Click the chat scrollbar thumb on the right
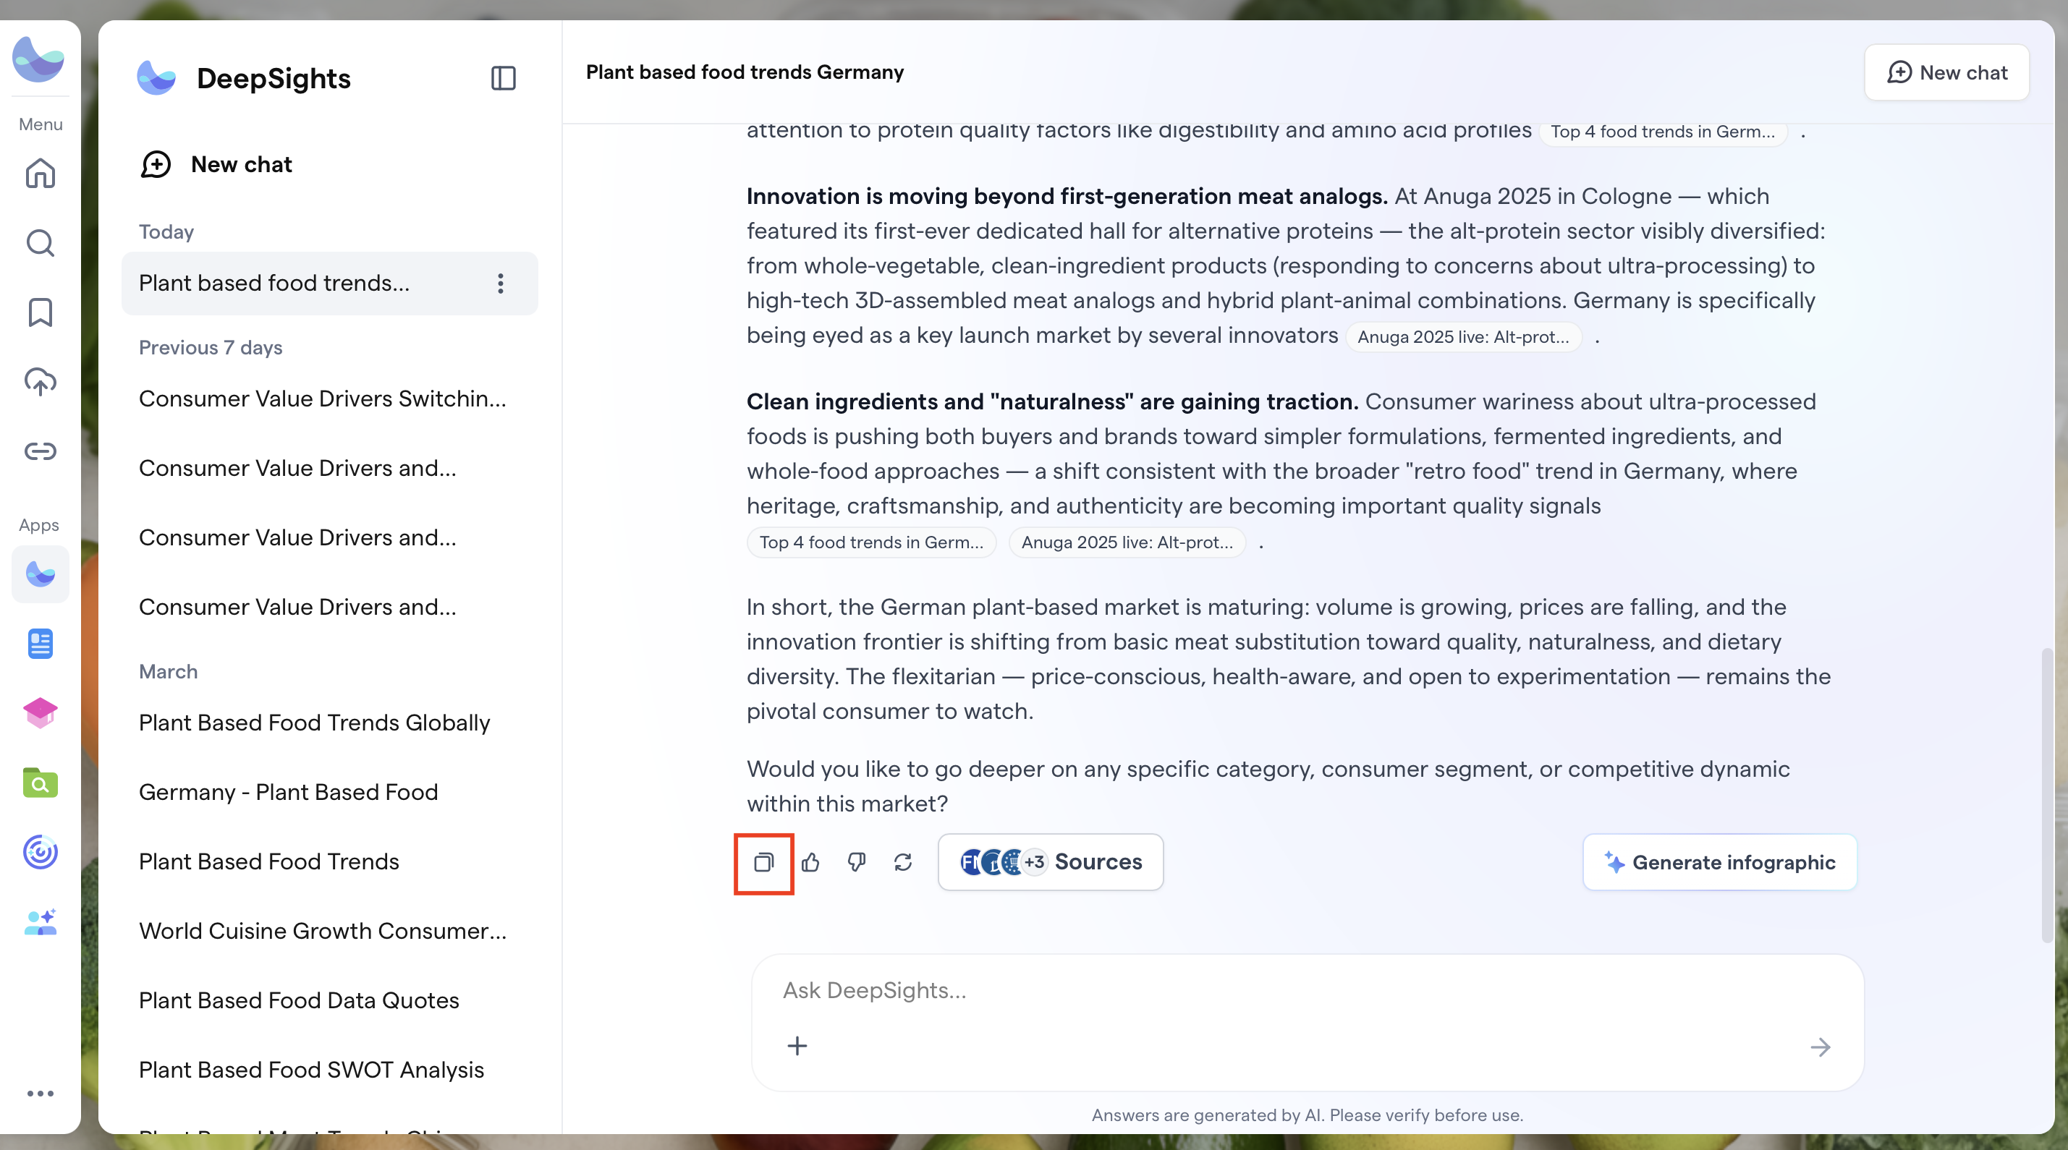Viewport: 2068px width, 1150px height. coord(2046,794)
